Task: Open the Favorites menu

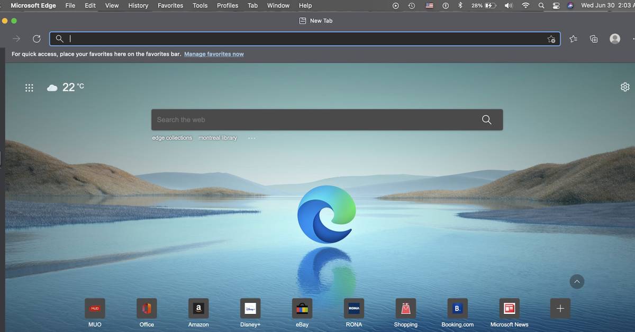Action: pyautogui.click(x=170, y=5)
